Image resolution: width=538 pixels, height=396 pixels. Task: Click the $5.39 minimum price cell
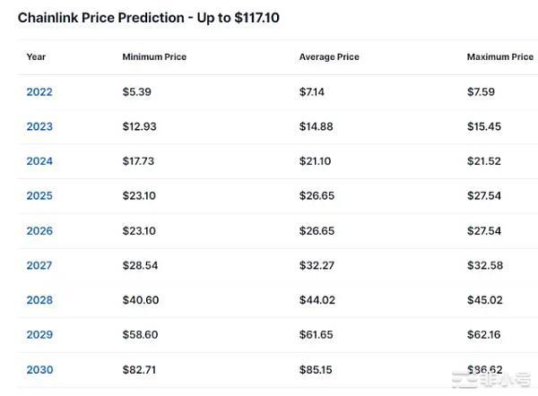pos(137,91)
